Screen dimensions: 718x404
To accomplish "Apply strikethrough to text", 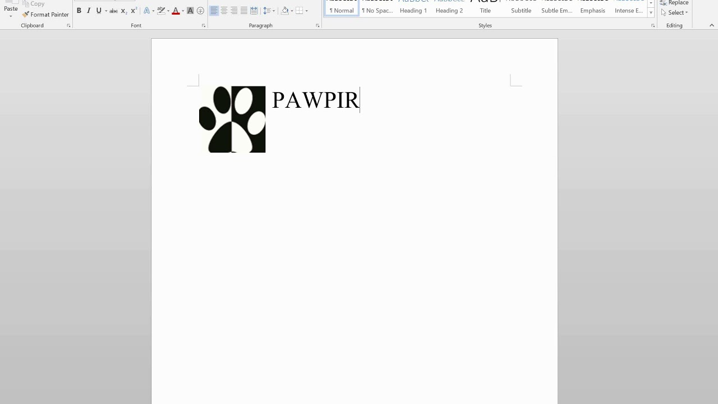I will coord(114,11).
